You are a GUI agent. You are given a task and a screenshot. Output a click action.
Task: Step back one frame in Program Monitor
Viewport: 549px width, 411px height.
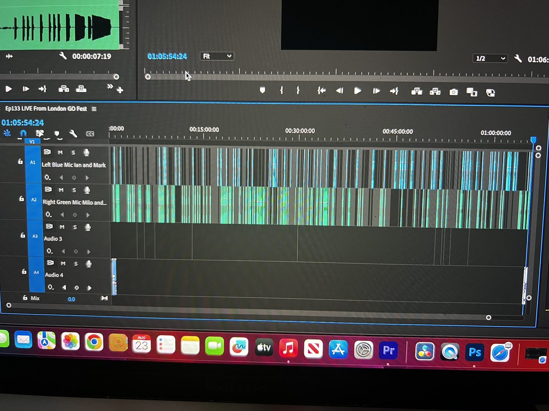pos(339,91)
